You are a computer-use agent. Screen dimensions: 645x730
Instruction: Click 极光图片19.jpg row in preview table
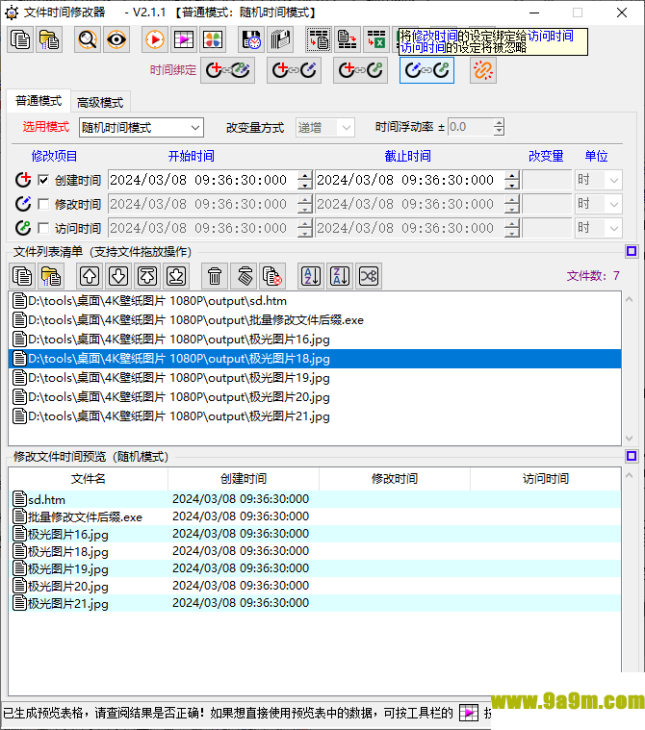315,568
